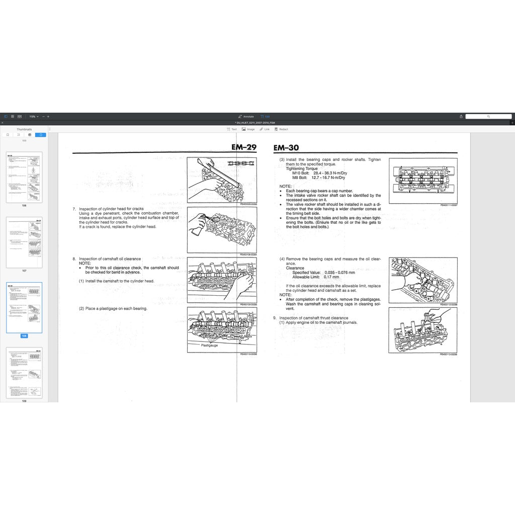The height and width of the screenshot is (515, 515).
Task: Select the Text editing tool
Action: 231,129
